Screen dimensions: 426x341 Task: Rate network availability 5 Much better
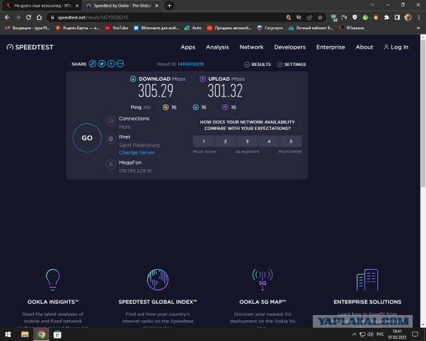click(x=291, y=141)
